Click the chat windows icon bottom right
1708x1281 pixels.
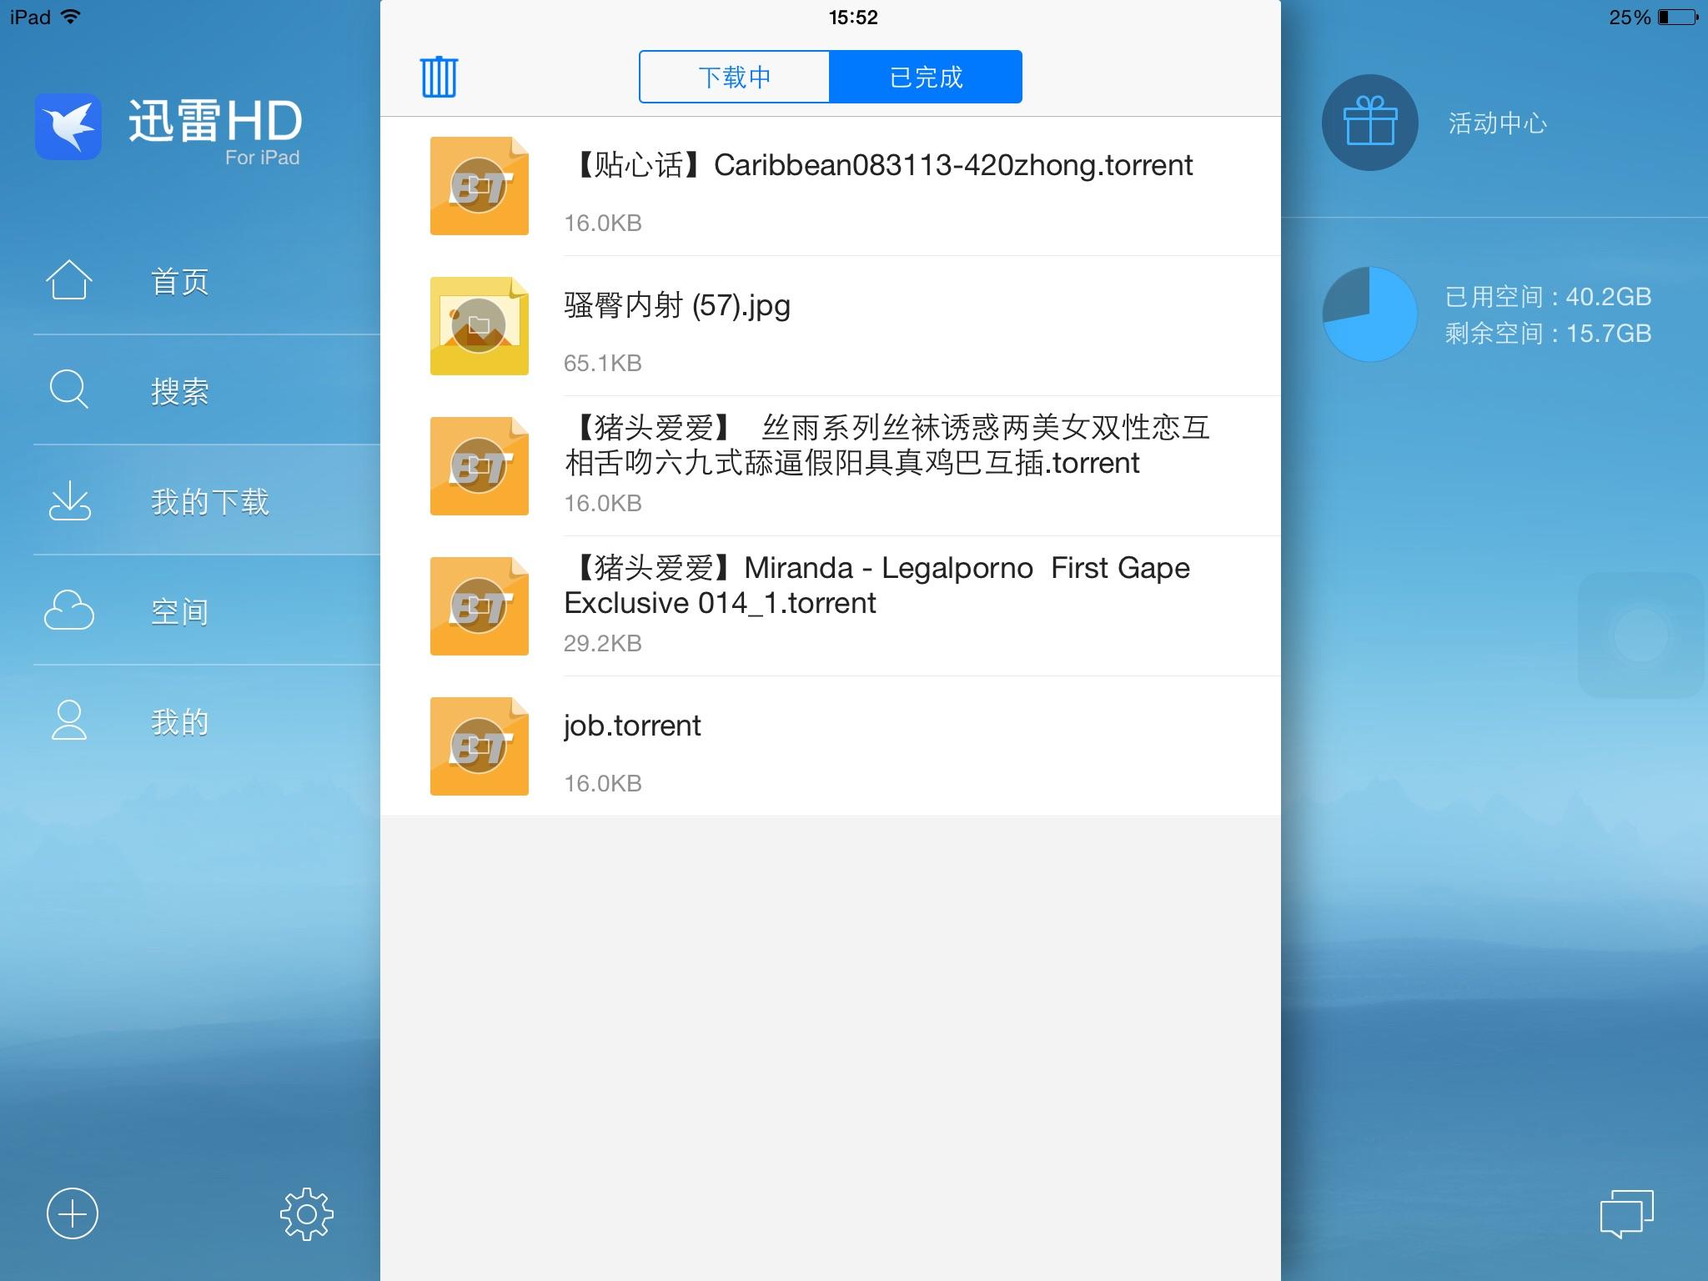pyautogui.click(x=1626, y=1213)
